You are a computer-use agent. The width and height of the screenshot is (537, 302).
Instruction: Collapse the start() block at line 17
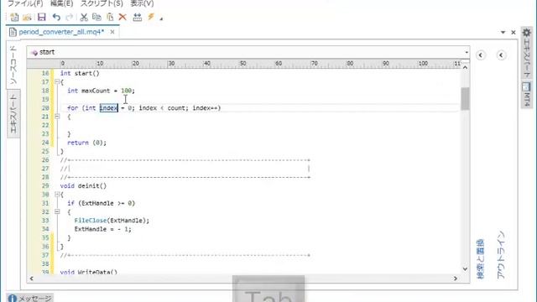[x=57, y=82]
